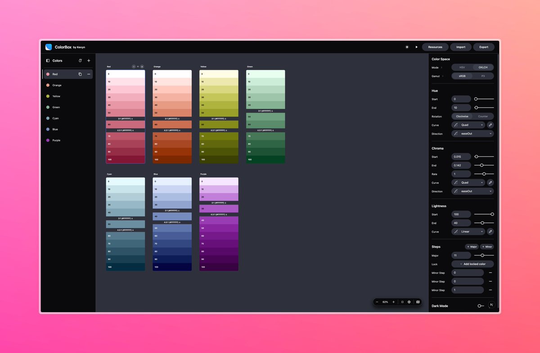Click the Hue End input field

pos(461,107)
